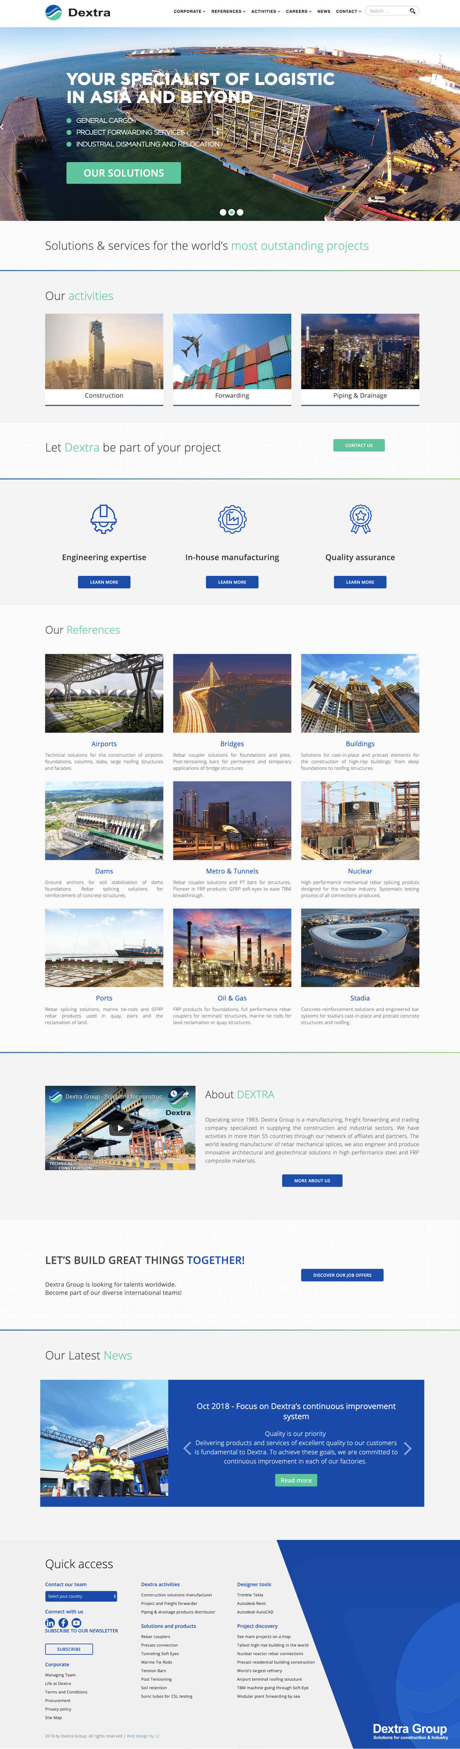Open Project and freight forwarder link
This screenshot has height=1749, width=460.
[x=169, y=1603]
